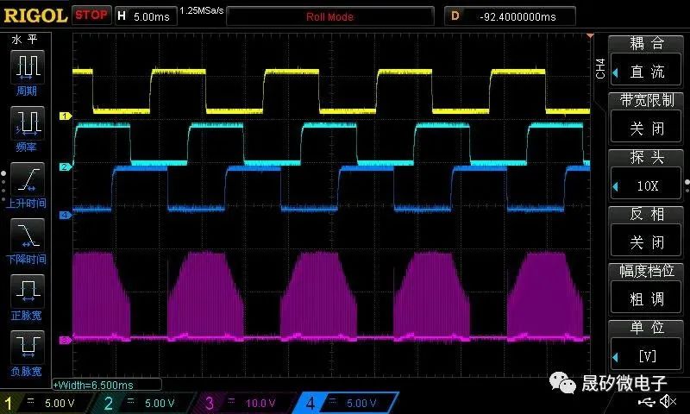
Task: Open the 探头 10X probe ratio menu
Action: point(646,175)
